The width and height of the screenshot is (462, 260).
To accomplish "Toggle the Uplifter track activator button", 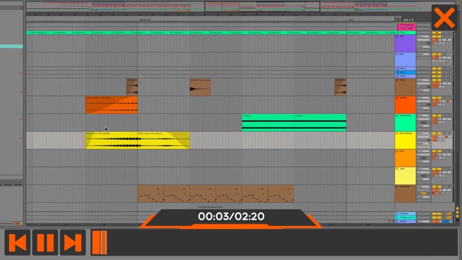I will [x=437, y=97].
